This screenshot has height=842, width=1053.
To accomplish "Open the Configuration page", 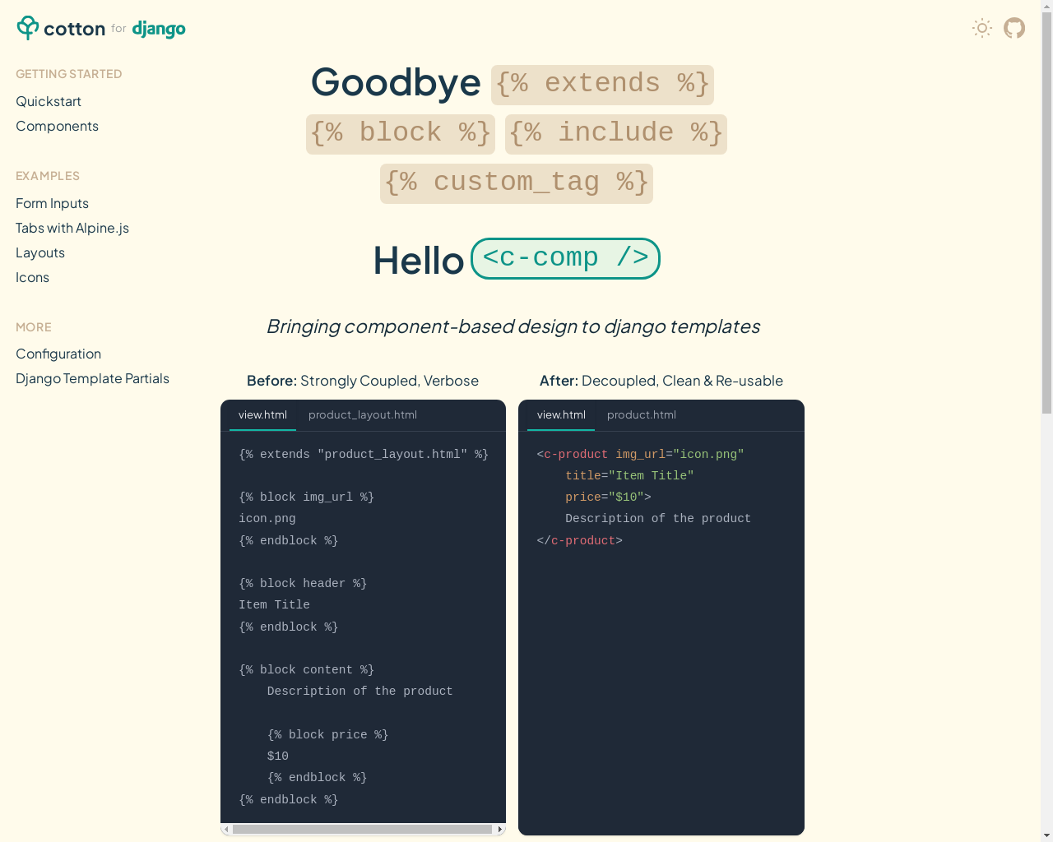I will 58,354.
